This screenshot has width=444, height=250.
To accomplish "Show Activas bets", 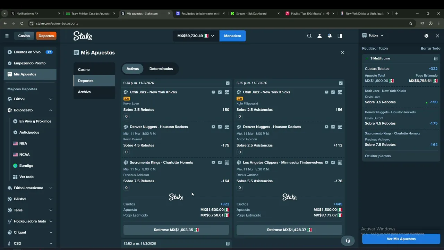I will point(133,69).
